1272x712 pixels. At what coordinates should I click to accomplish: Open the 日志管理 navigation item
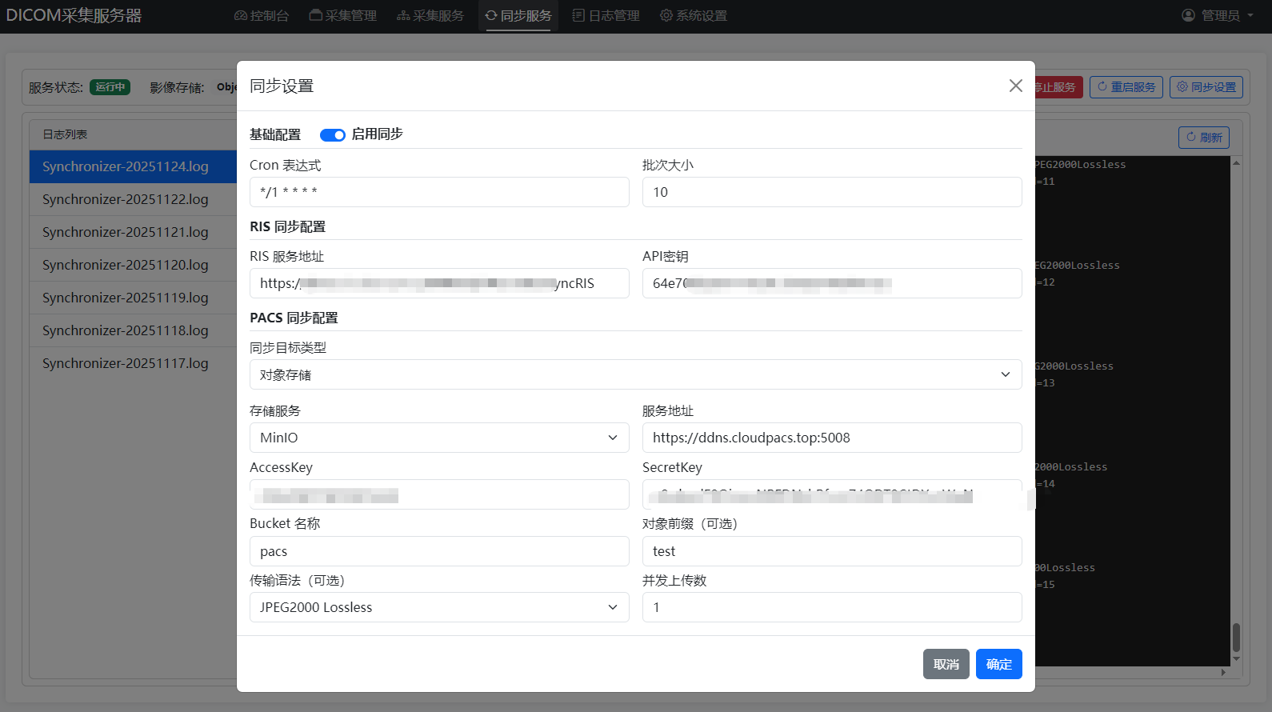[606, 16]
